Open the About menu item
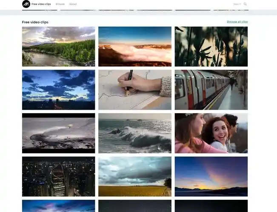 pos(73,4)
